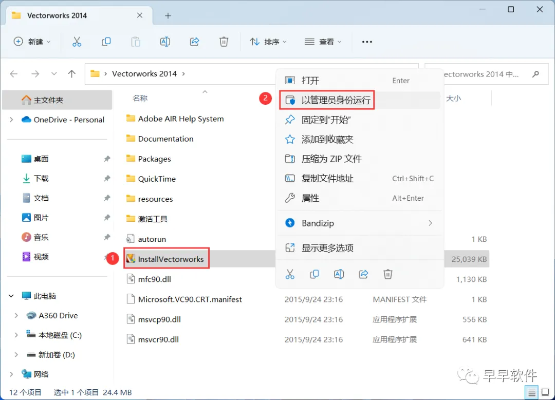Choose 显示更多选项 in context menu
555x400 pixels.
[360, 248]
